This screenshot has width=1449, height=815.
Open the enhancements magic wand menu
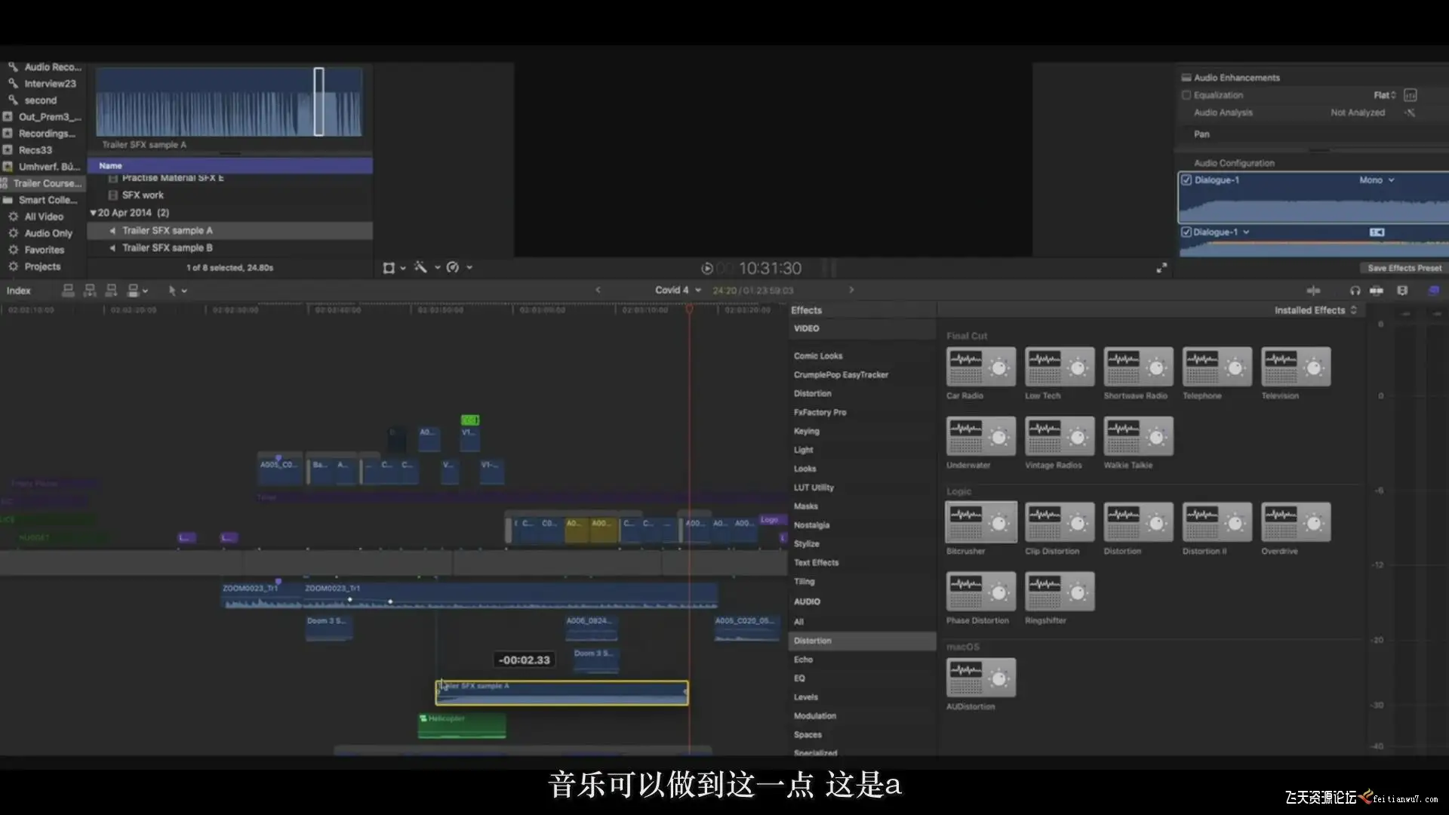click(421, 268)
